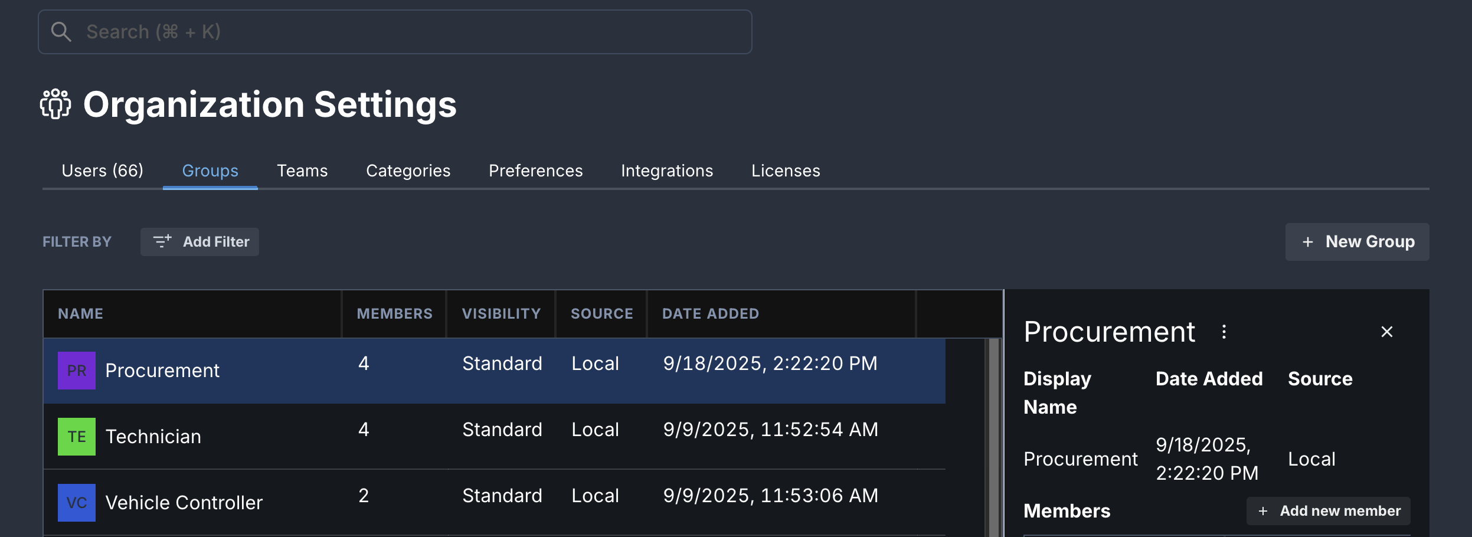Click the plus icon inside New Group button
Image resolution: width=1472 pixels, height=537 pixels.
click(x=1307, y=242)
